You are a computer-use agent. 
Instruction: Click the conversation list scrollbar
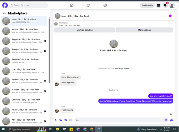point(49,51)
